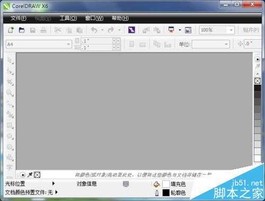
Task: Click the no-fill X swatch in right palette
Action: coord(258,81)
